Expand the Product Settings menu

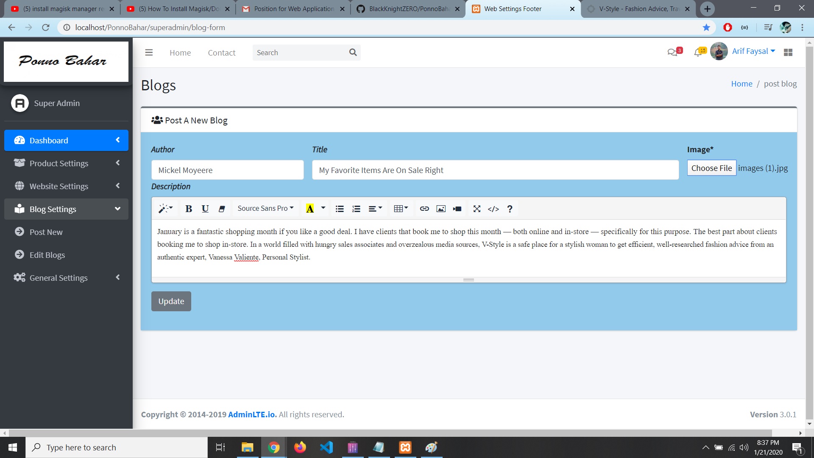point(59,163)
